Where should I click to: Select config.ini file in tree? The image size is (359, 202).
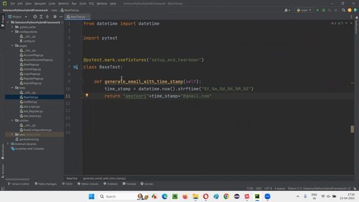27,41
